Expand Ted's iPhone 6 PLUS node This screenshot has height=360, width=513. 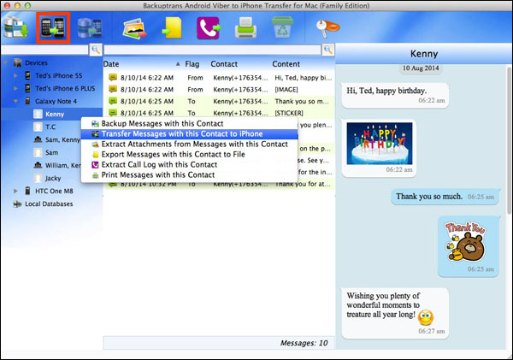coord(15,88)
